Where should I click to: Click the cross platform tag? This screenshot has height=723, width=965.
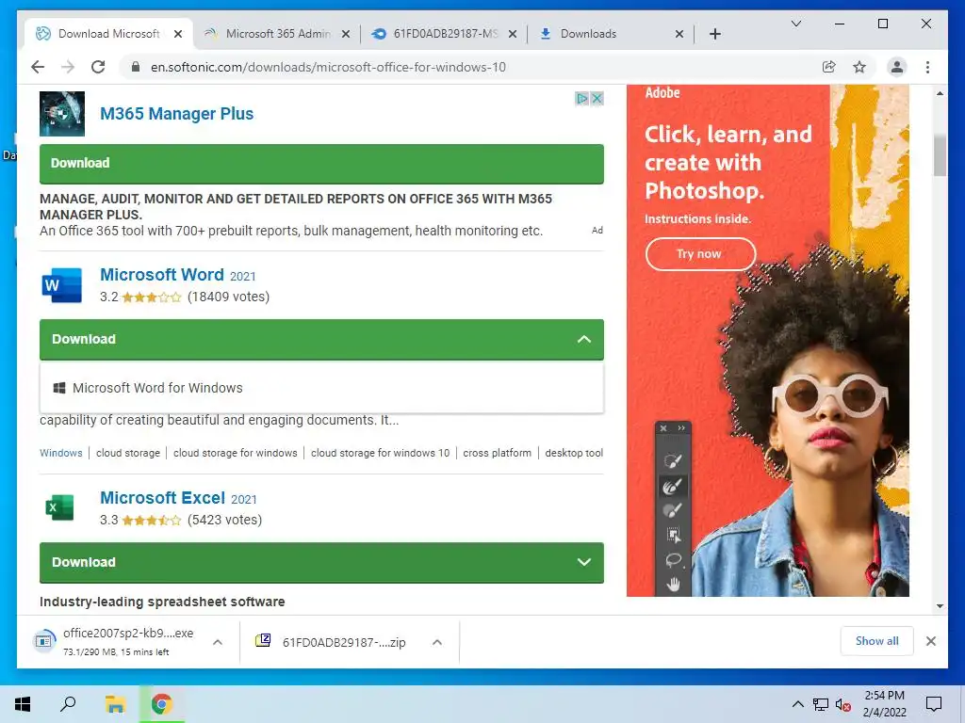click(498, 453)
